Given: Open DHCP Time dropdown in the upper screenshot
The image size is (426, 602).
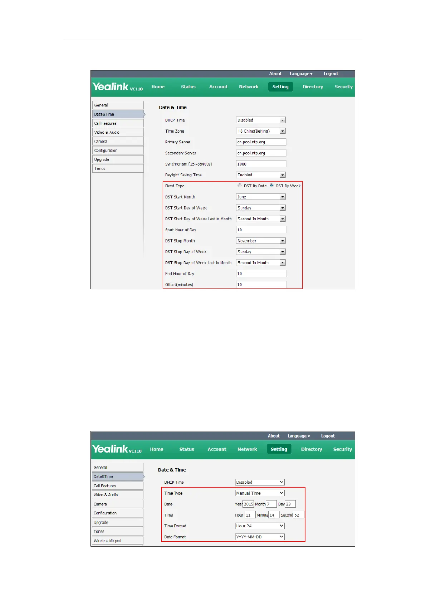Looking at the screenshot, I should pos(261,120).
